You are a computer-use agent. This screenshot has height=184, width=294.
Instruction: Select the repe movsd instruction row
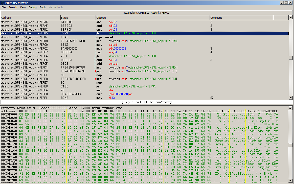(104, 37)
